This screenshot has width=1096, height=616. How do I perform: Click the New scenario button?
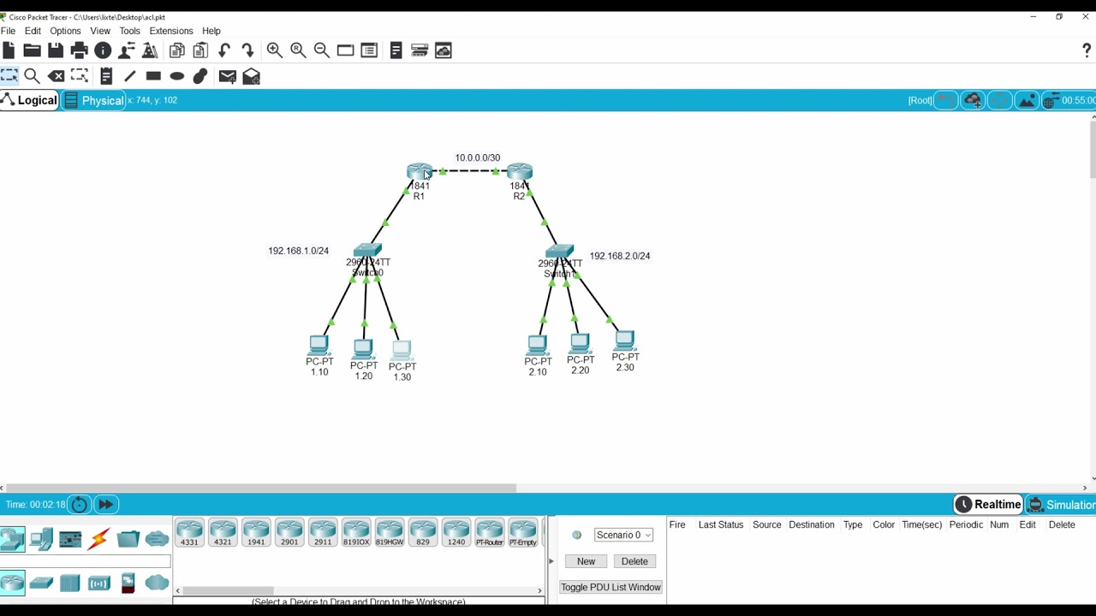pos(586,561)
